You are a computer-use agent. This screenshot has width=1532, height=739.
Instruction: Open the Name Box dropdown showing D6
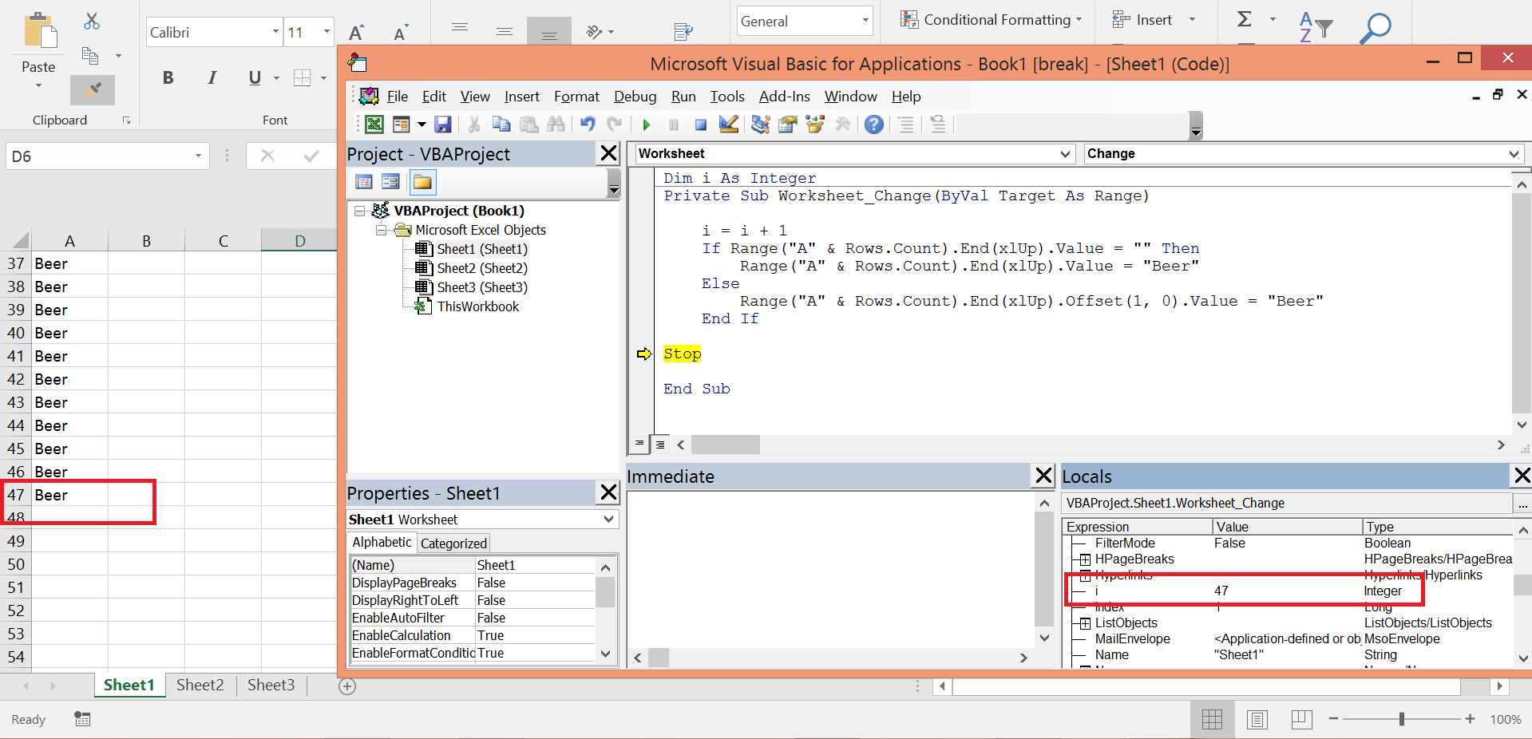point(198,156)
